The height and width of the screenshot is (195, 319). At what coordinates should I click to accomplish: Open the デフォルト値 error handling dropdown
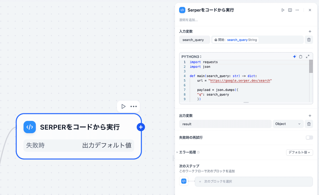[x=299, y=152]
